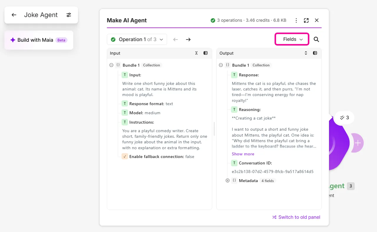Expand Make AI Agent panel to fullscreen
377x232 pixels.
306,20
